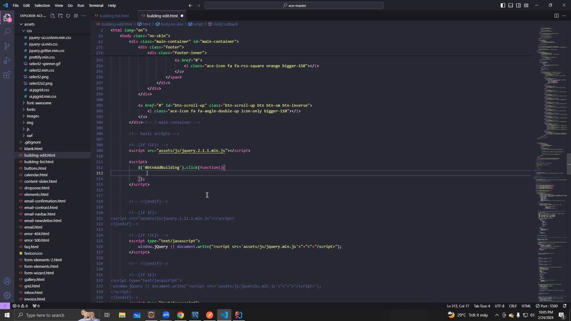Toggle the bottom panel visibility
The image size is (571, 321).
pos(511,5)
